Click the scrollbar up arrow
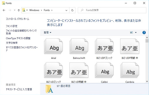Image resolution: width=149 pixels, height=95 pixels. (147, 38)
